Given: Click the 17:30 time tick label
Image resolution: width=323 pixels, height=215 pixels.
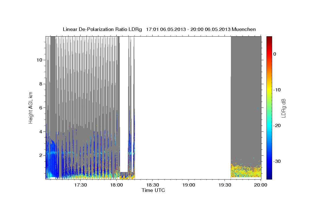Looking at the screenshot, I should coord(80,185).
